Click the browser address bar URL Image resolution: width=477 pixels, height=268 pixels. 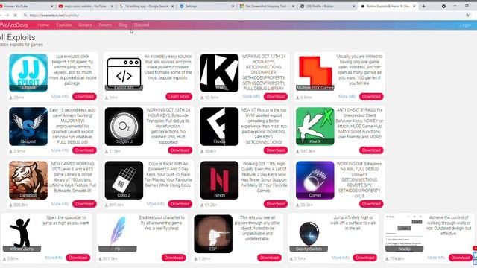coord(54,15)
